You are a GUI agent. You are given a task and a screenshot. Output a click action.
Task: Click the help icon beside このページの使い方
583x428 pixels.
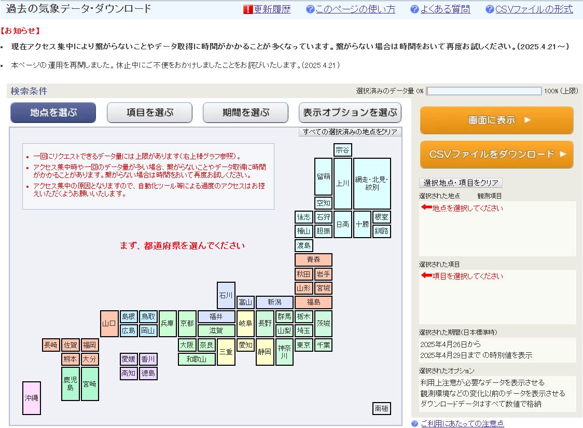[310, 9]
